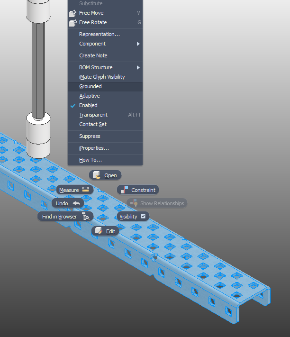This screenshot has height=337, width=290.
Task: Select the lower white collar sleeve
Action: click(x=38, y=136)
